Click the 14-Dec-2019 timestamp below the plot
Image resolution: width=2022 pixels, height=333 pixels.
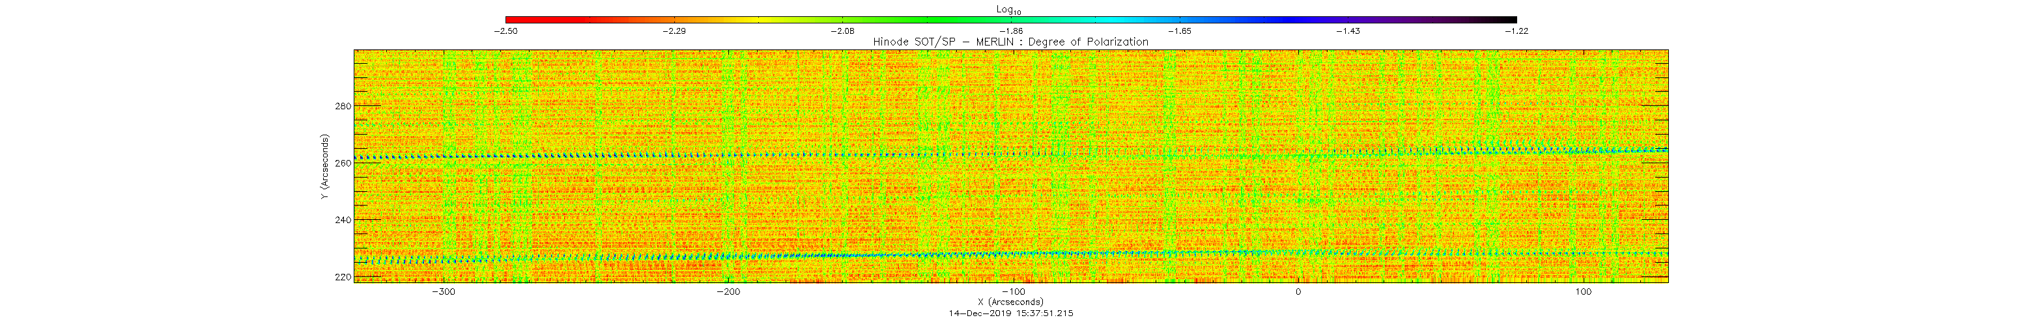tap(1010, 313)
